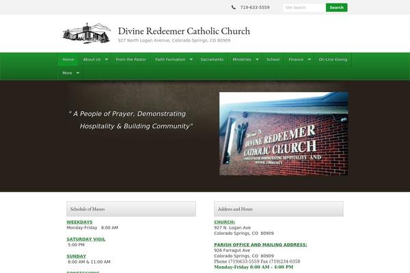Click the Divine Redeemer Catholic Church title
Screen dimensions: 410x273
click(x=184, y=31)
